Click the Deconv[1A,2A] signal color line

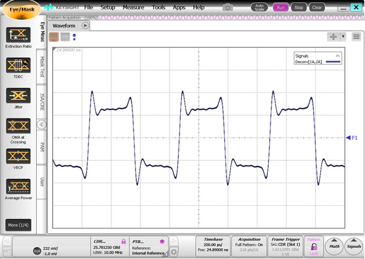pos(333,62)
